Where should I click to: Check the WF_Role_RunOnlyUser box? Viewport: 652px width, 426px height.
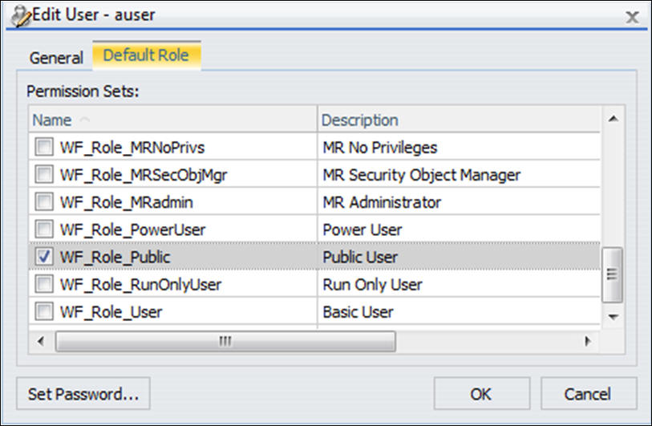point(44,284)
